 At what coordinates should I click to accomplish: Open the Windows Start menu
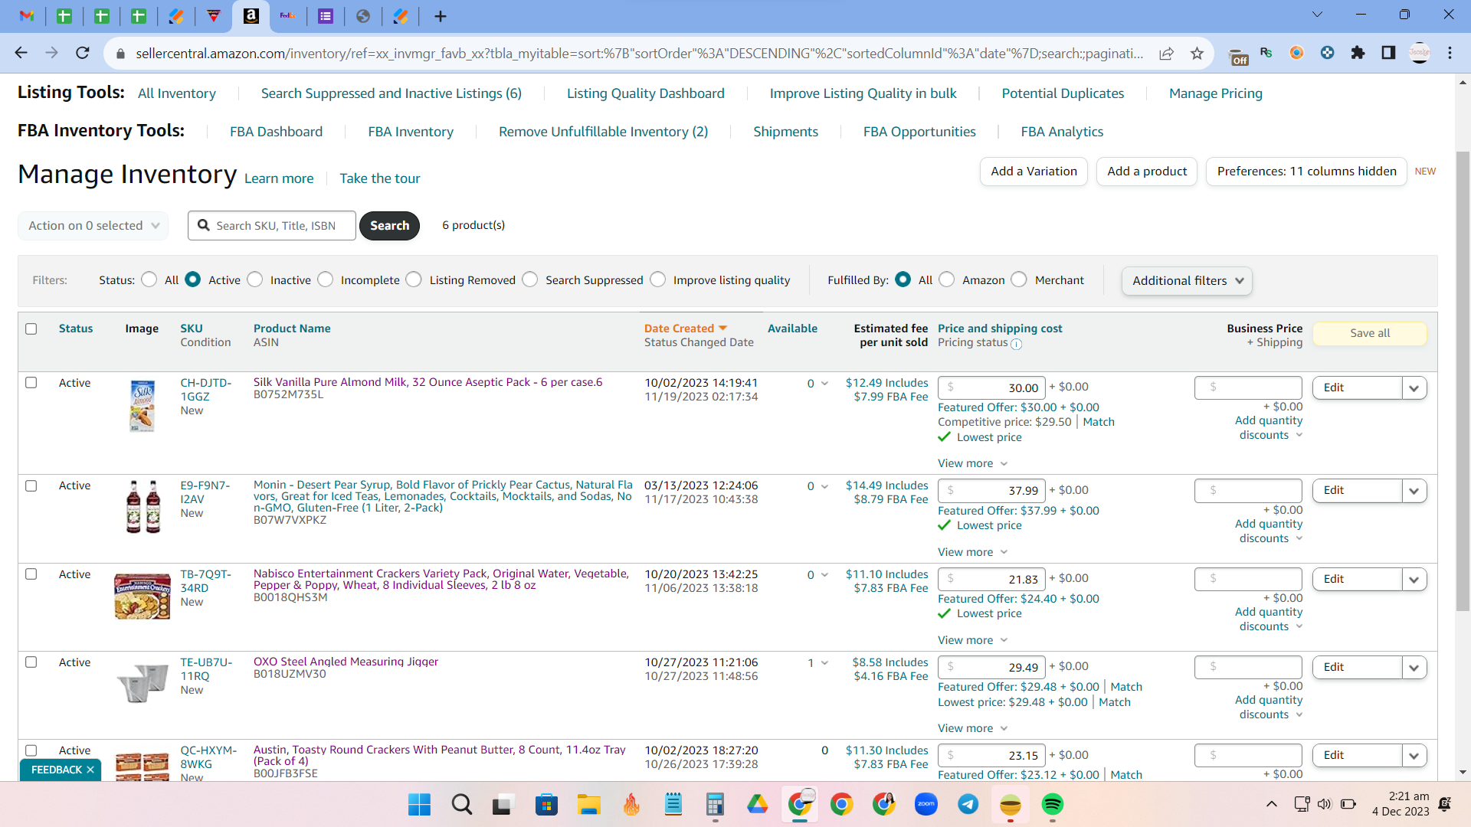click(x=419, y=805)
